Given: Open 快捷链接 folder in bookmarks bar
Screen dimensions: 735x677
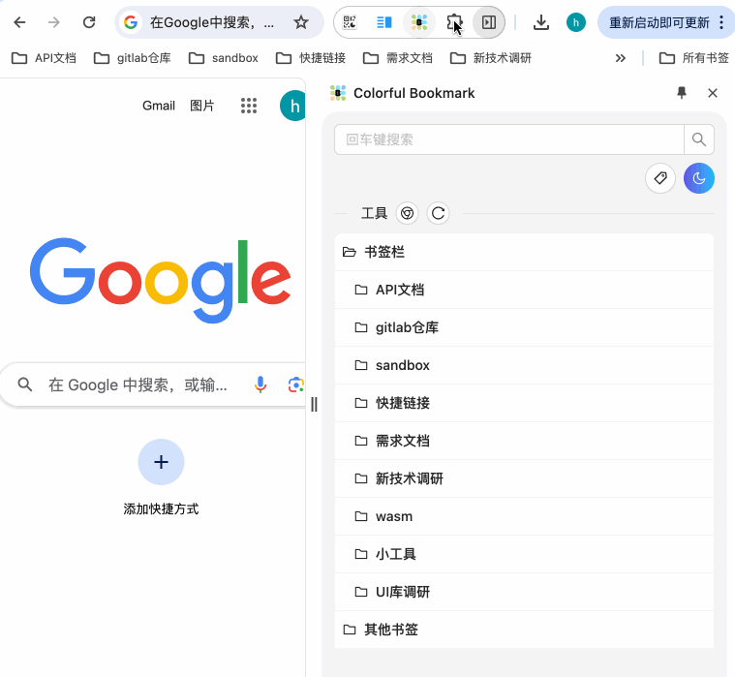Looking at the screenshot, I should point(311,58).
